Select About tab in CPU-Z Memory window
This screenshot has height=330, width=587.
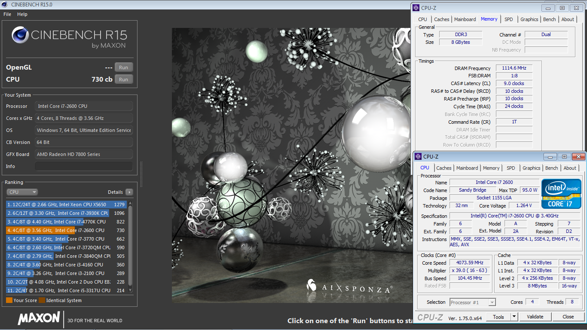pos(568,19)
